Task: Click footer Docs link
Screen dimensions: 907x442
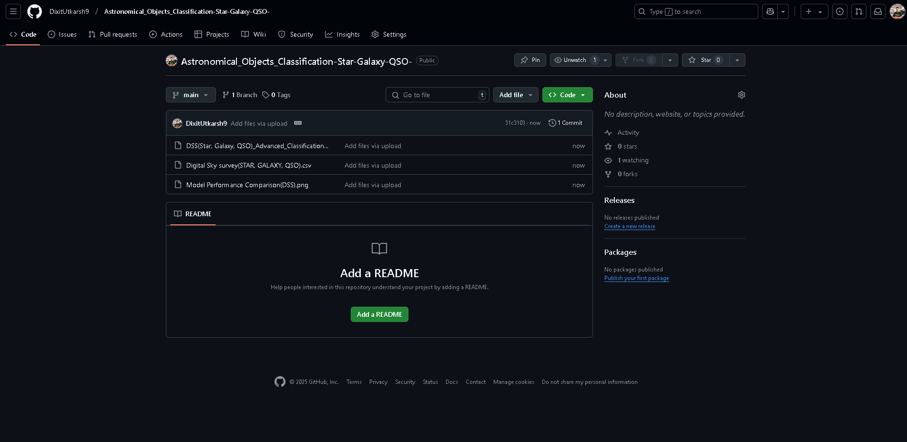Action: pyautogui.click(x=452, y=382)
